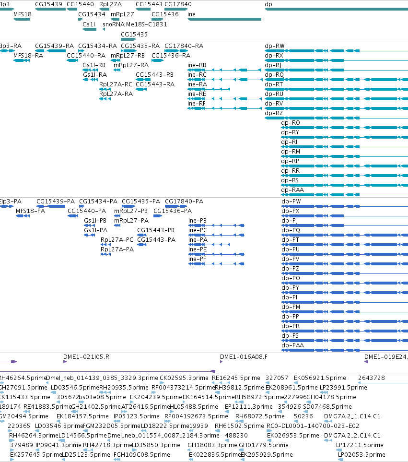The height and width of the screenshot is (462, 408).
Task: Click the MFS18 gene label
Action: (23, 14)
